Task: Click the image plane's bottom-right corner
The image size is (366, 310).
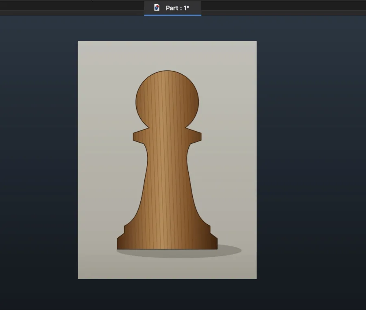Action: point(256,278)
